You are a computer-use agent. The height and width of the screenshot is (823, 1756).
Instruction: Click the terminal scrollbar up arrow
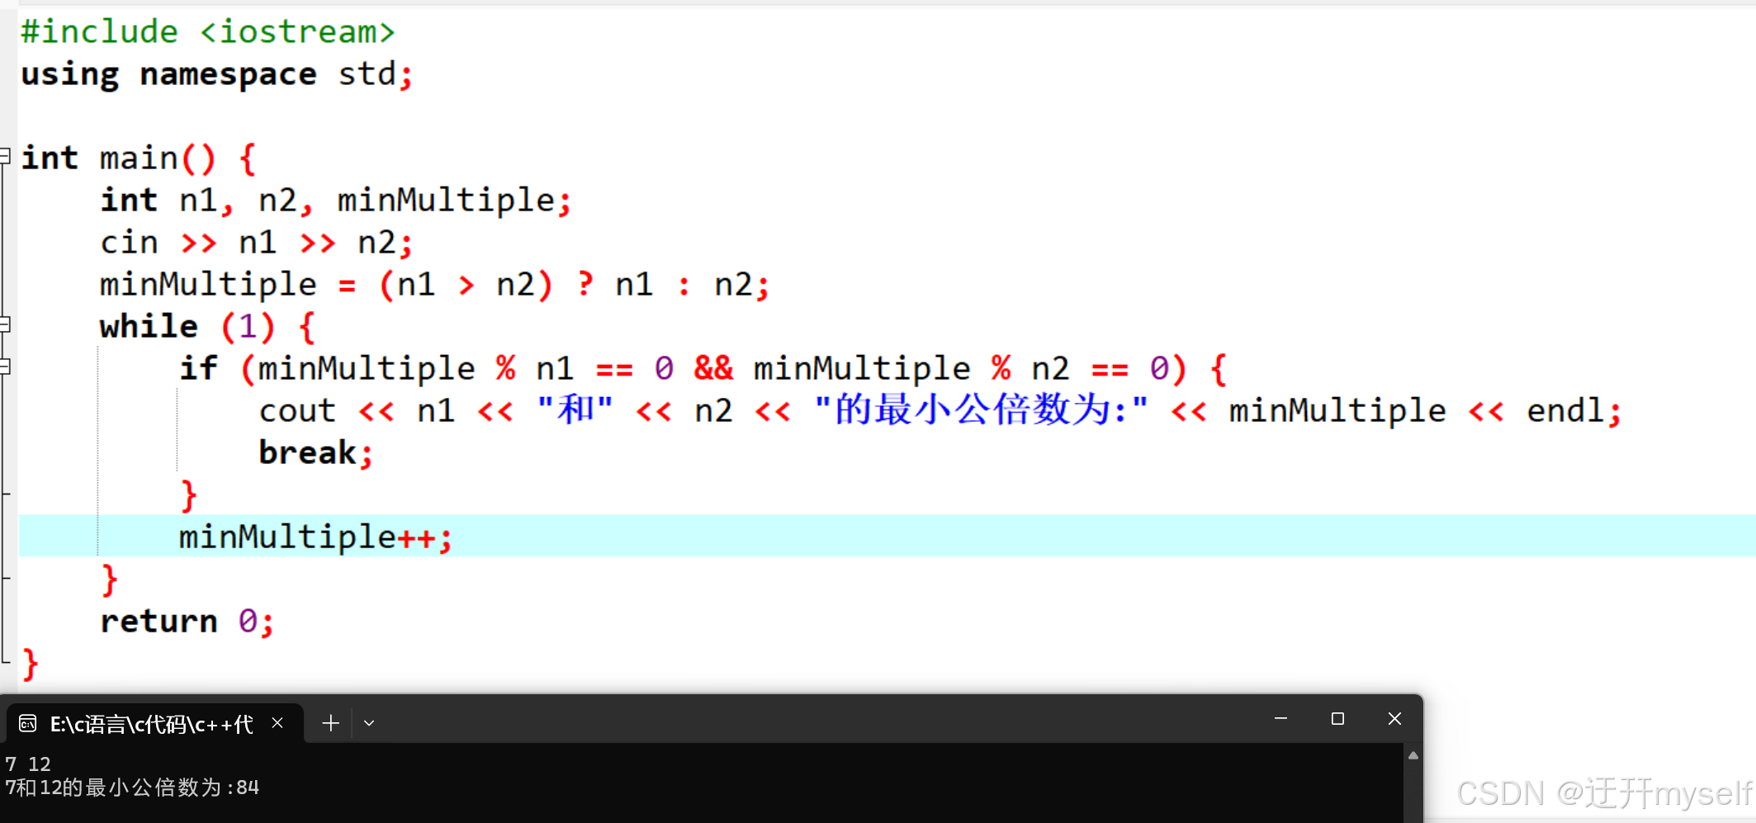pos(1413,755)
